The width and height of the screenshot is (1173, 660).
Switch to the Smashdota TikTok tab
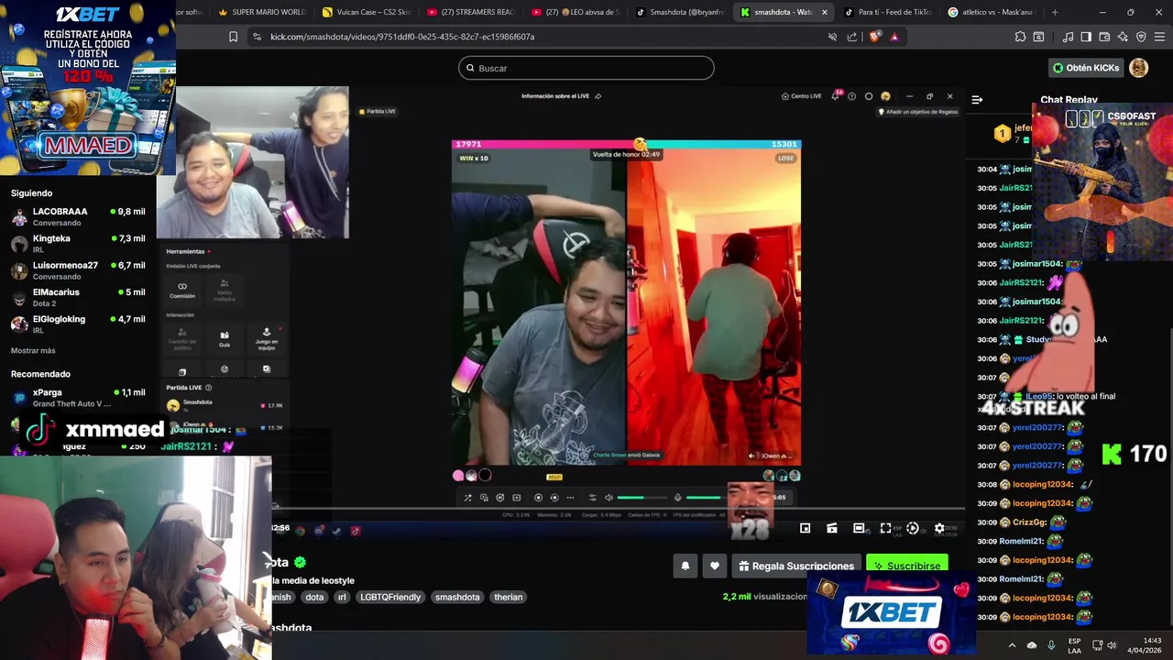pyautogui.click(x=680, y=12)
